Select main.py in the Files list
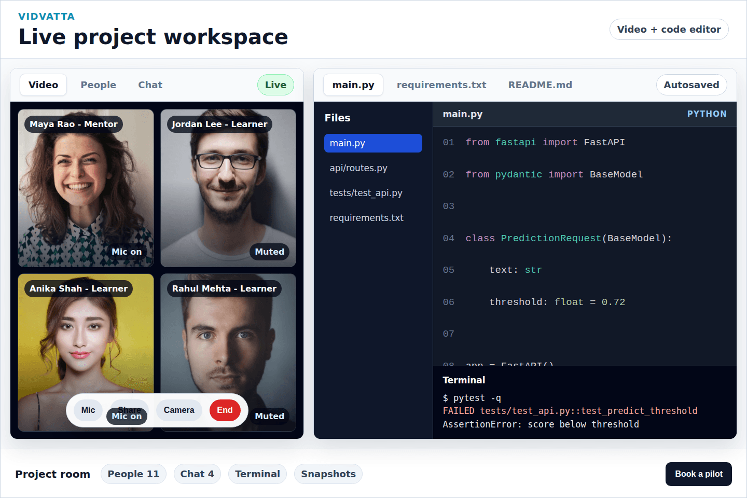The height and width of the screenshot is (498, 747). (373, 143)
